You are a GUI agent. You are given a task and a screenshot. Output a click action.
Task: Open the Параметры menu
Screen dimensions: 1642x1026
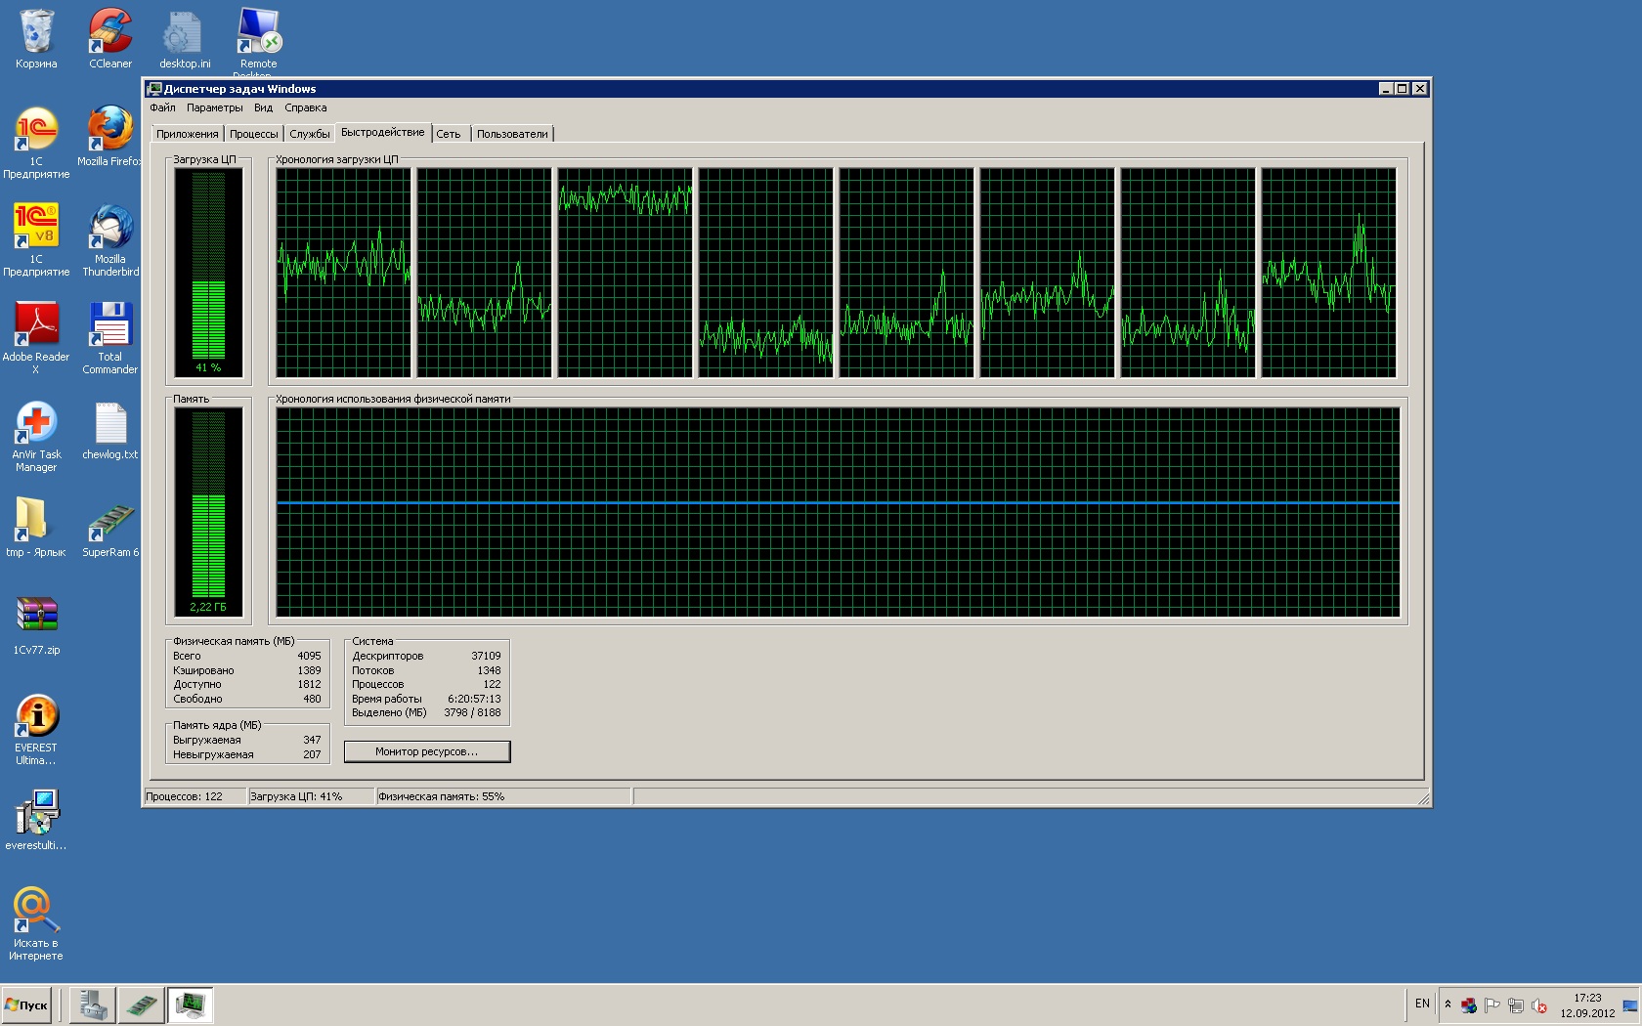coord(214,107)
